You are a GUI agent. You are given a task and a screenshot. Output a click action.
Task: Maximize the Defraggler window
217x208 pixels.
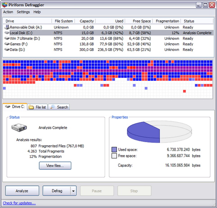pos(205,5)
